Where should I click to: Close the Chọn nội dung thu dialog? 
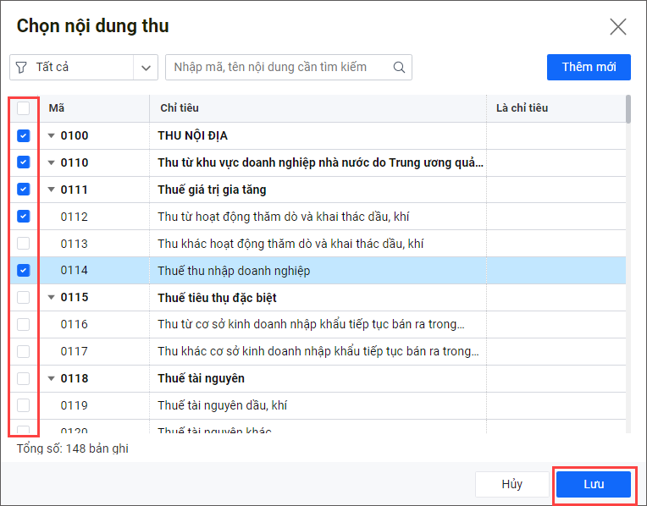pyautogui.click(x=618, y=26)
